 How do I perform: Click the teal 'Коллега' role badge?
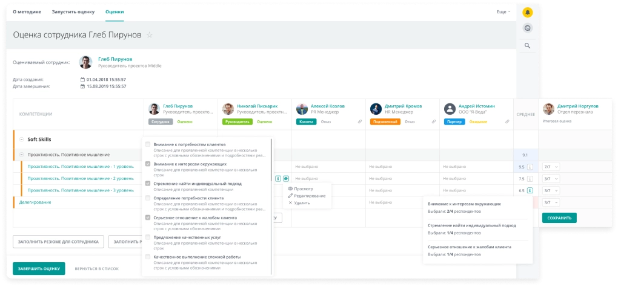306,122
